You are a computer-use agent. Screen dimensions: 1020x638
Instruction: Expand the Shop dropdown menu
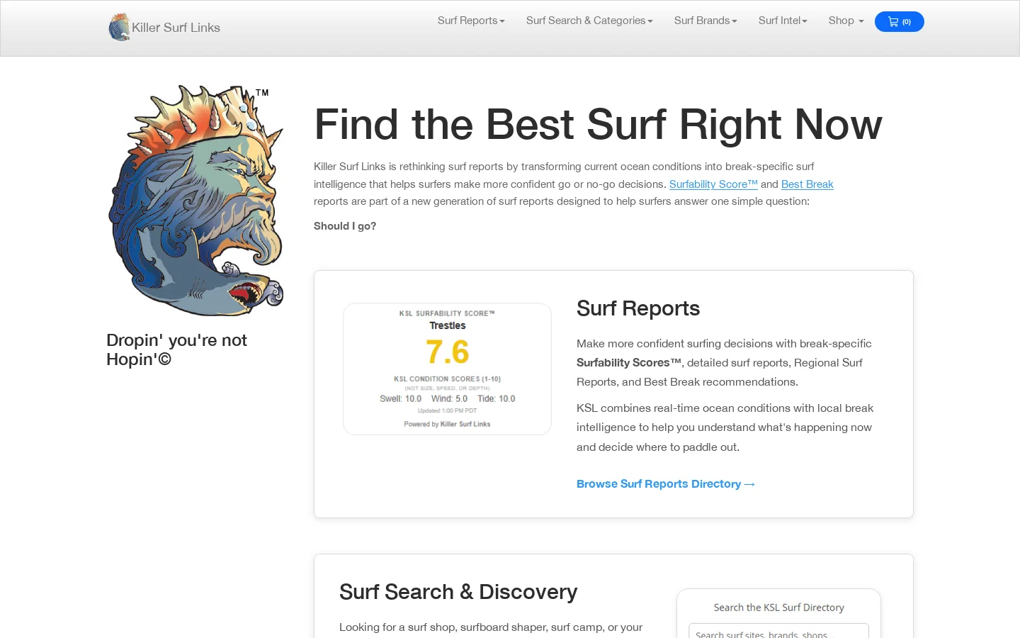pos(846,21)
